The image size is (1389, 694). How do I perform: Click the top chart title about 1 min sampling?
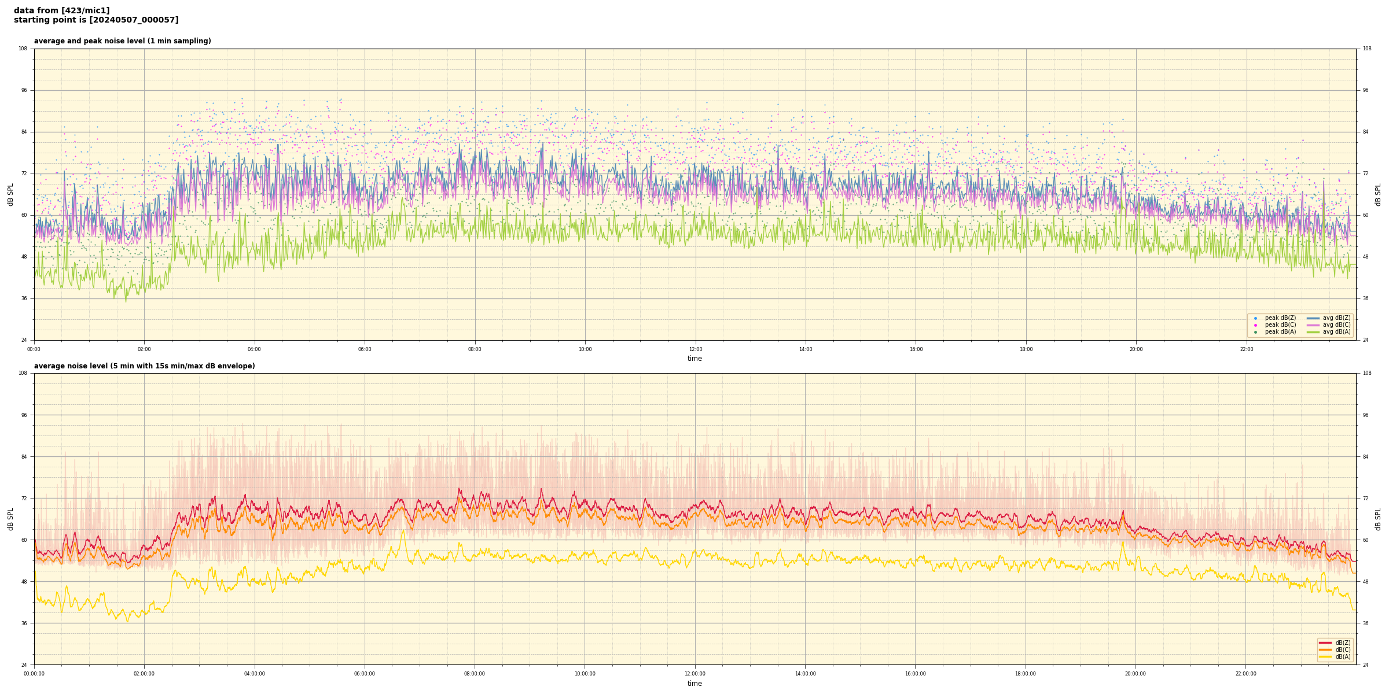tap(122, 41)
